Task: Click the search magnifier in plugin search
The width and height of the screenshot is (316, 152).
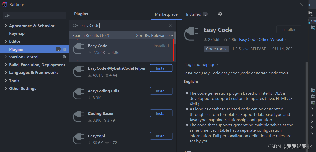Action: pos(75,26)
